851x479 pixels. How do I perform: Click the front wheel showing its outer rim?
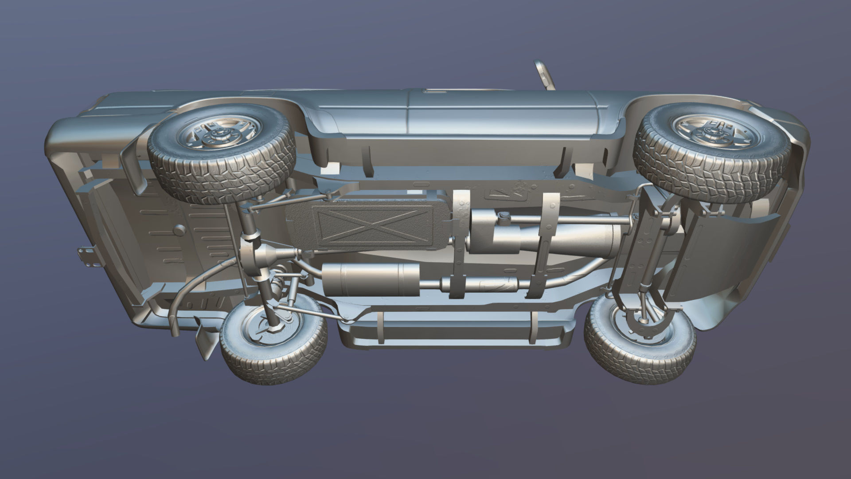713,153
